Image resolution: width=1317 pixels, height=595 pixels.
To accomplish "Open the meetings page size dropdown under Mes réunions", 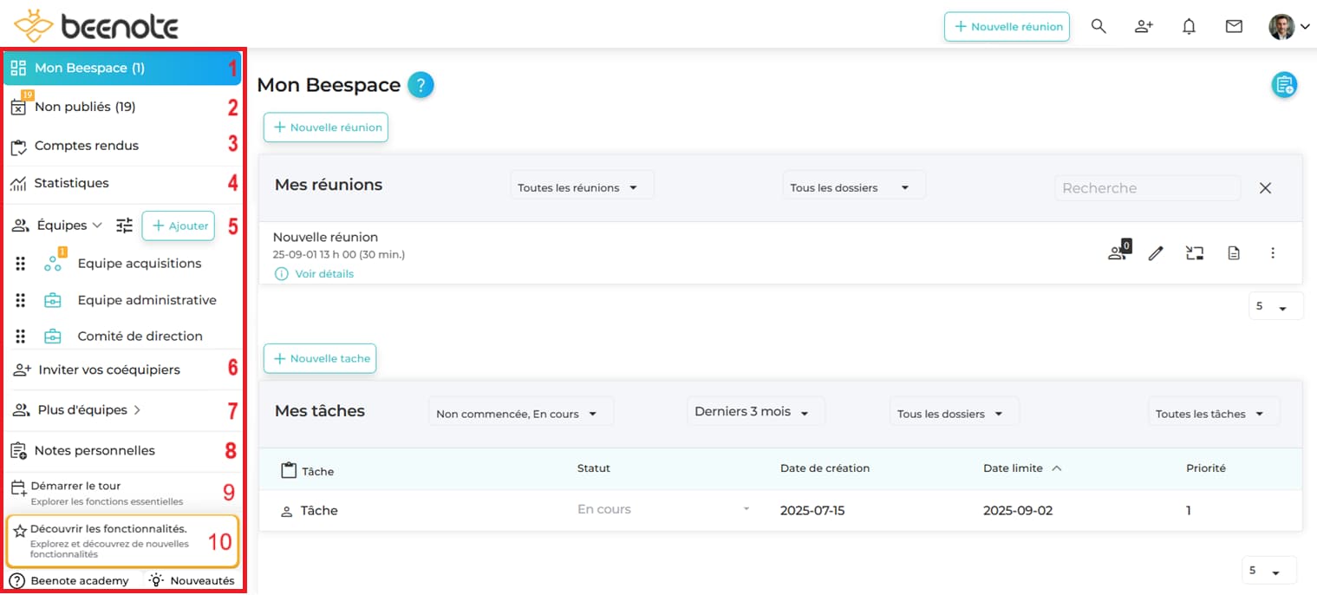I will coord(1275,306).
